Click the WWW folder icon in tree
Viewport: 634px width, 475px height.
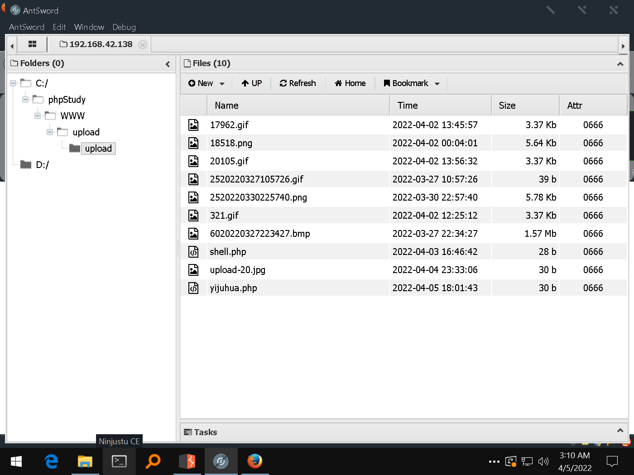coord(50,116)
